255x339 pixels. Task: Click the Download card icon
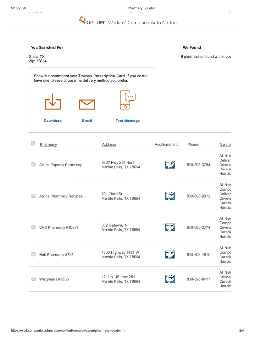53,102
